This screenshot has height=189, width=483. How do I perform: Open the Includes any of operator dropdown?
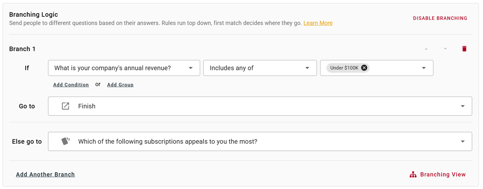260,68
